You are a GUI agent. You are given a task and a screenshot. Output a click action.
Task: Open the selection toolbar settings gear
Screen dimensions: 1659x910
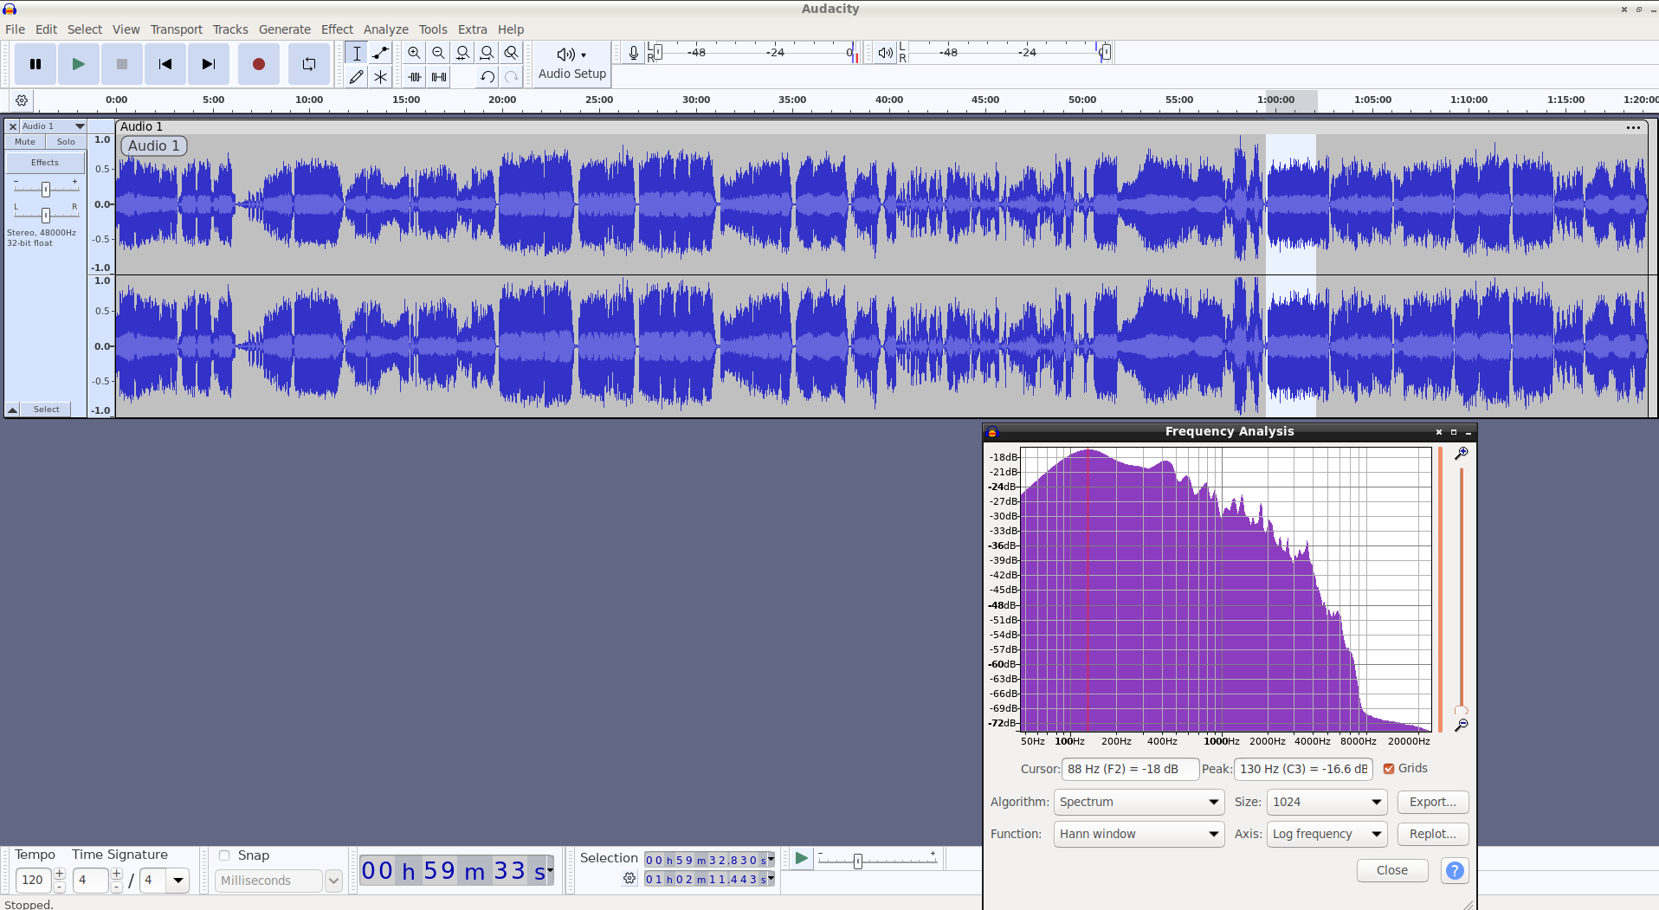pos(629,878)
